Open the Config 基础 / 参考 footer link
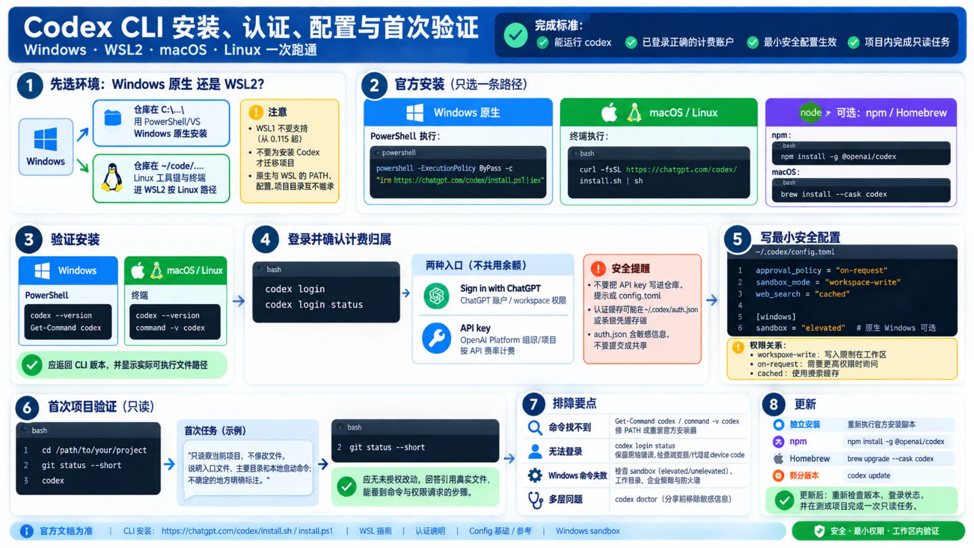974x548 pixels. point(500,531)
